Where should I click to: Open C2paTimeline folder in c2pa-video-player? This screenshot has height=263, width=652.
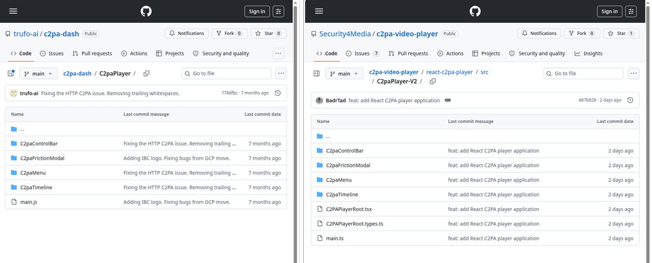[342, 195]
